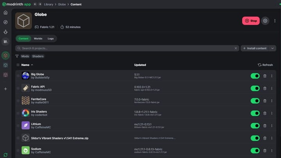
Task: Open more options menu for Lithium
Action: click(x=272, y=126)
